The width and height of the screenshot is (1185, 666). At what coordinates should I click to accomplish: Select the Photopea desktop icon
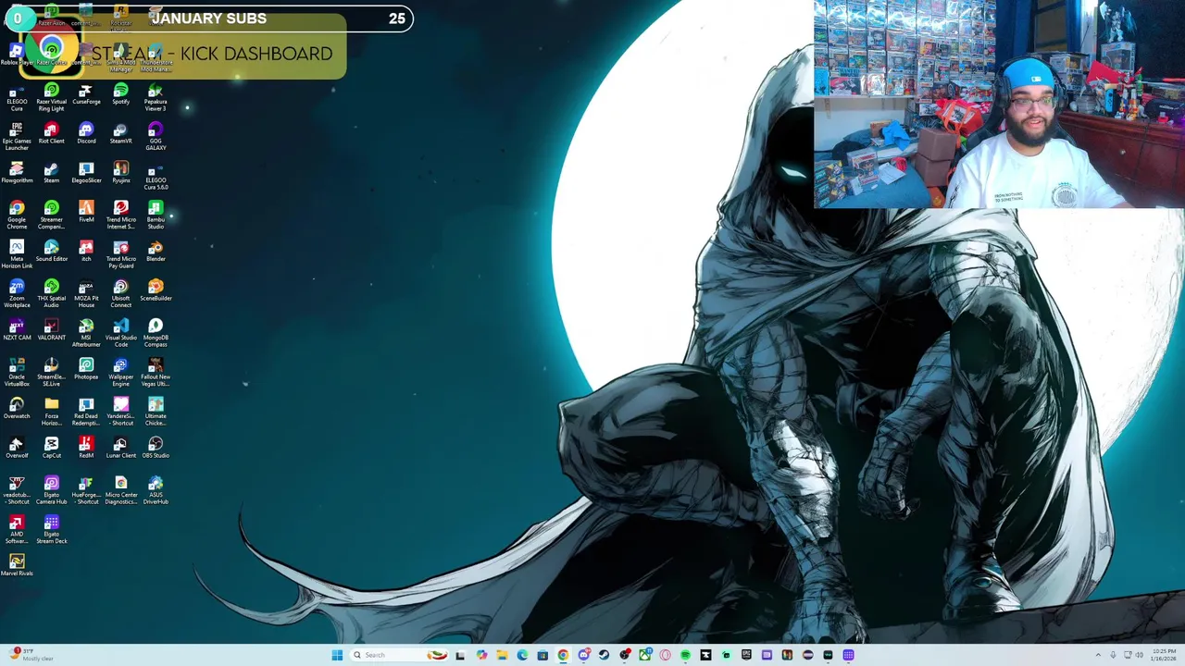pos(86,369)
